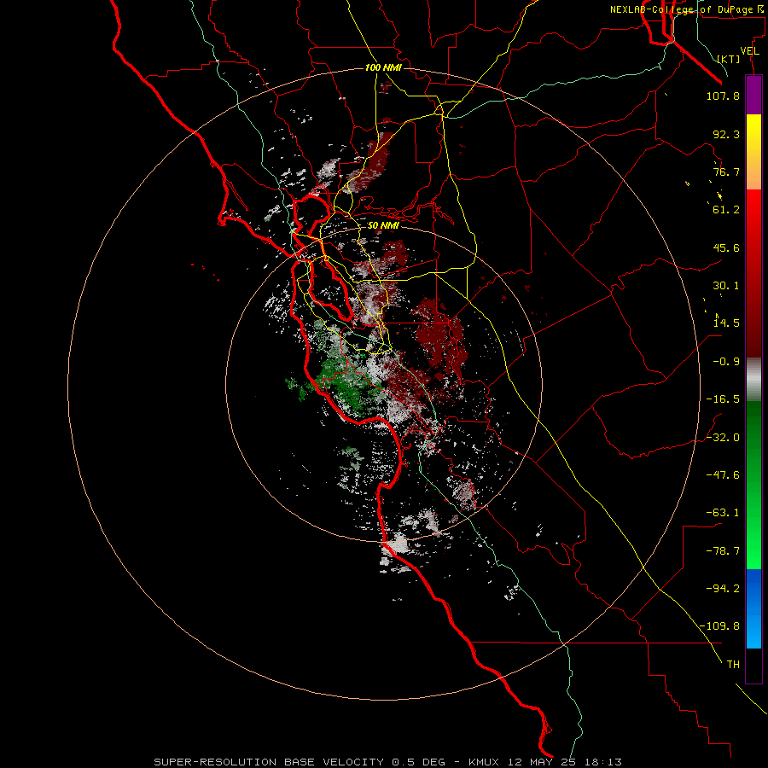Click the 61.2 legend value
This screenshot has width=768, height=768.
(726, 210)
